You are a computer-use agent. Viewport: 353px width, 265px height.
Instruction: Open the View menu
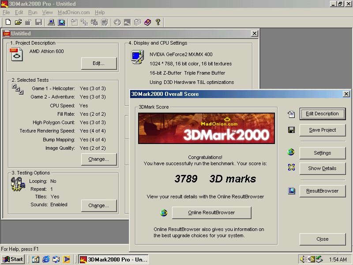(x=47, y=12)
